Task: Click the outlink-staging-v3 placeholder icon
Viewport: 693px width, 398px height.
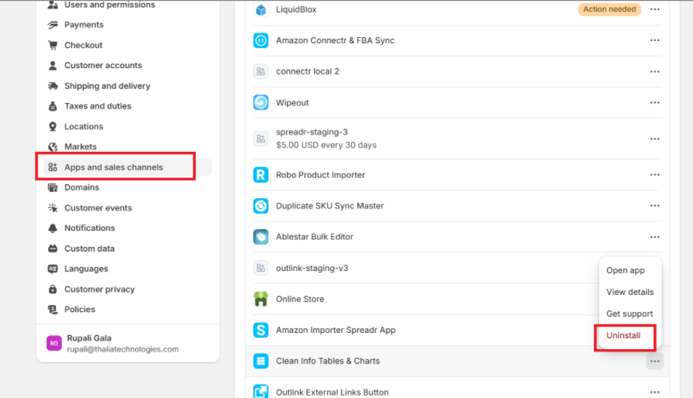Action: click(260, 268)
